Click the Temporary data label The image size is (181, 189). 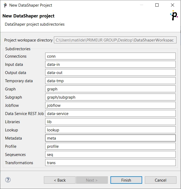[19, 81]
